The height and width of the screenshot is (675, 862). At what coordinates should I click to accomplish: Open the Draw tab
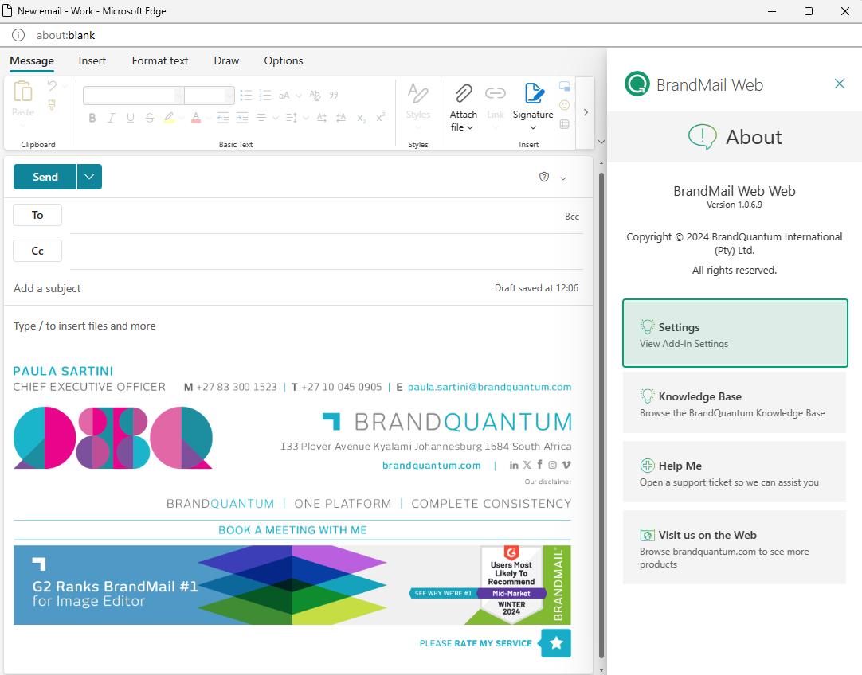click(226, 61)
